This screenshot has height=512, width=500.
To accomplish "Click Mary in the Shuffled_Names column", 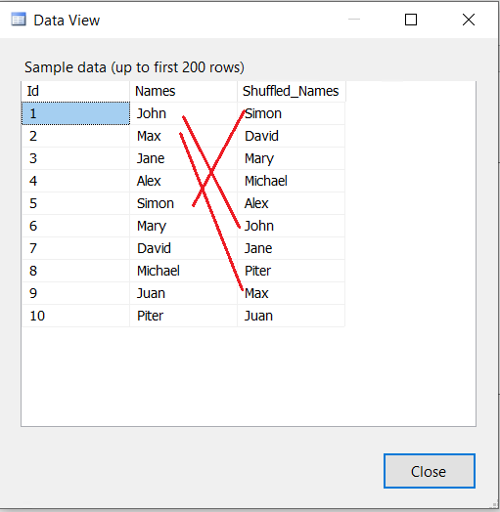I will click(x=291, y=158).
